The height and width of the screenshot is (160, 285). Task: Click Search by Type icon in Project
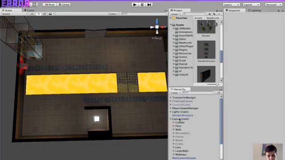click(210, 14)
